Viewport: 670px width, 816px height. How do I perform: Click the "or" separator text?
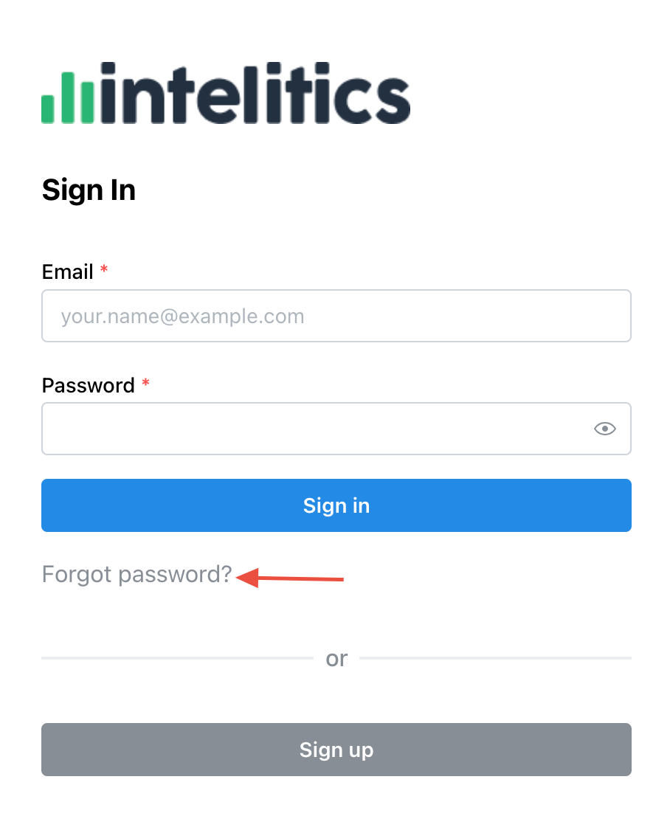(336, 658)
